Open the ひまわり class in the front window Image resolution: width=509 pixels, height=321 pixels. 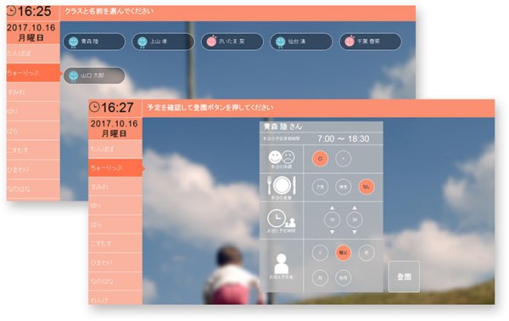pos(115,262)
